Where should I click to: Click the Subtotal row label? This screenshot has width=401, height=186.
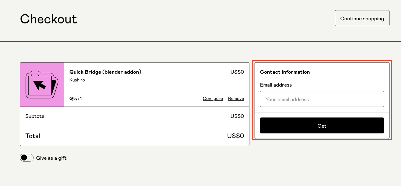pos(36,116)
